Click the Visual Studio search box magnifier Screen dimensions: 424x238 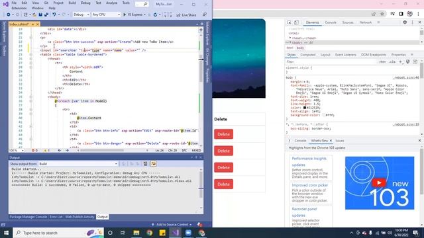145,4
